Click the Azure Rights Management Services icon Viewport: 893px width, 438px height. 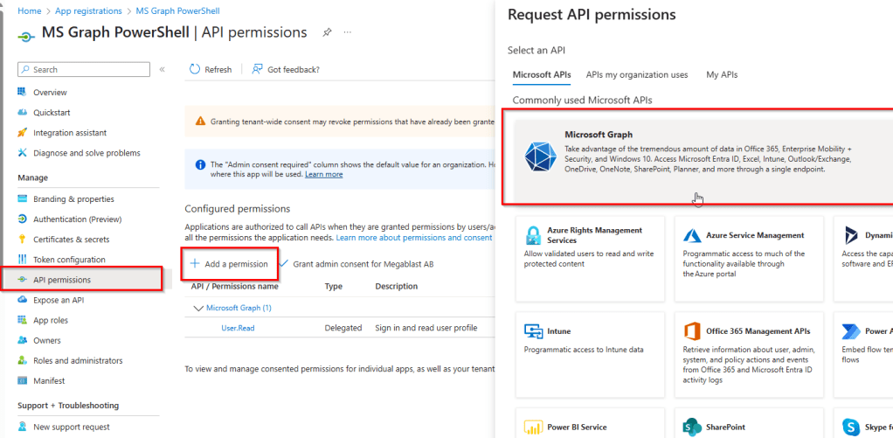coord(532,235)
